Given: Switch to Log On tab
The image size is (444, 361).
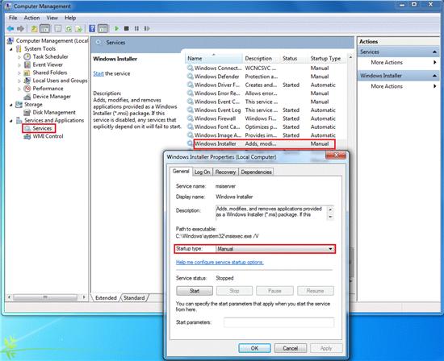Looking at the screenshot, I should pos(202,172).
